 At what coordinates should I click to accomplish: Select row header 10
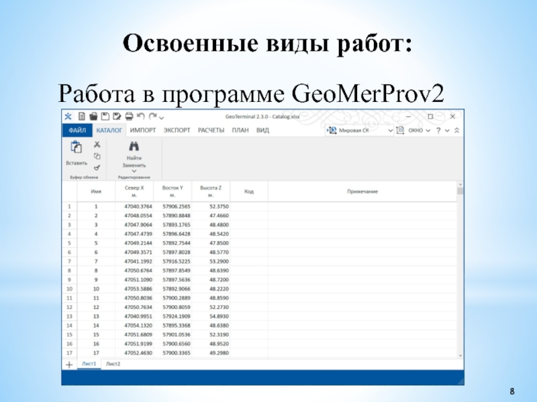pyautogui.click(x=70, y=289)
